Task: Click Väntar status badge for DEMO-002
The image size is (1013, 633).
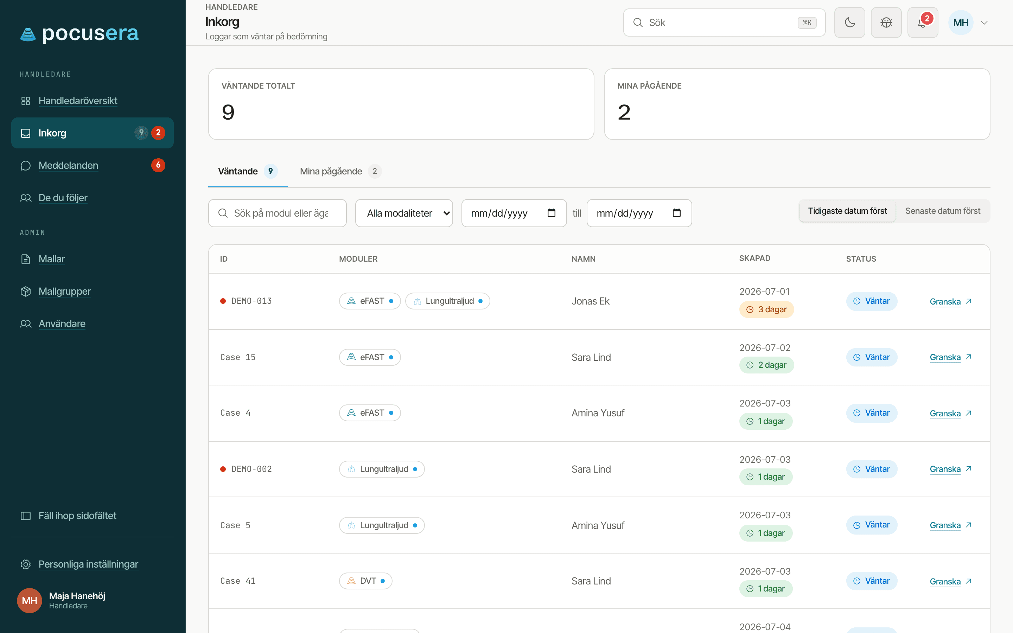Action: point(872,469)
